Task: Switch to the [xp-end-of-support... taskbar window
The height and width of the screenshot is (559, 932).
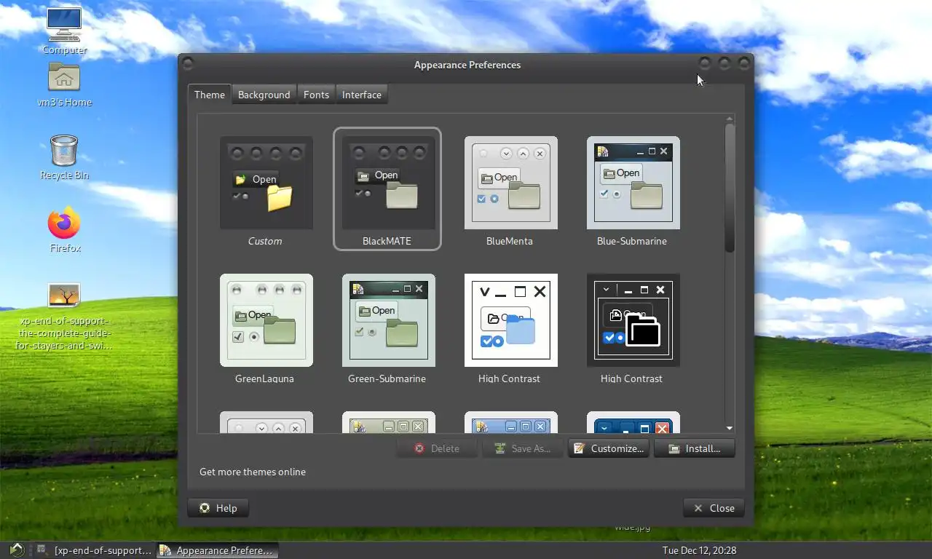Action: [x=95, y=550]
